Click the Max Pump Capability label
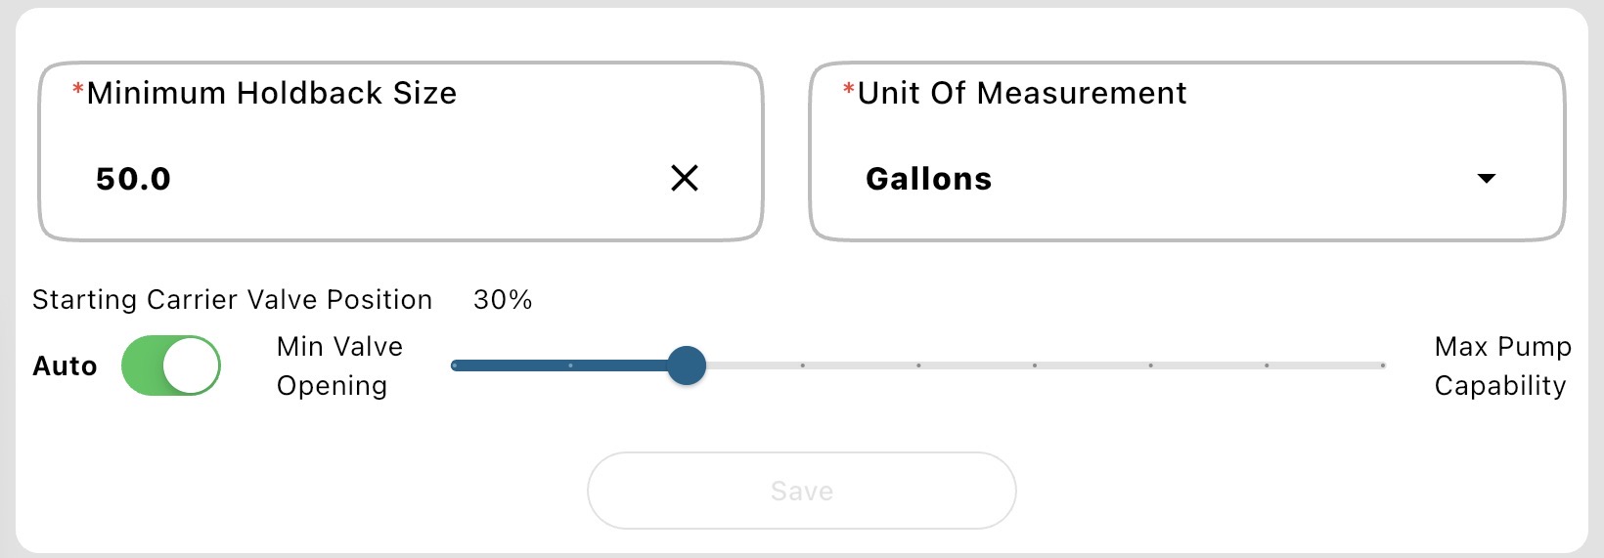The height and width of the screenshot is (558, 1604). (x=1502, y=366)
